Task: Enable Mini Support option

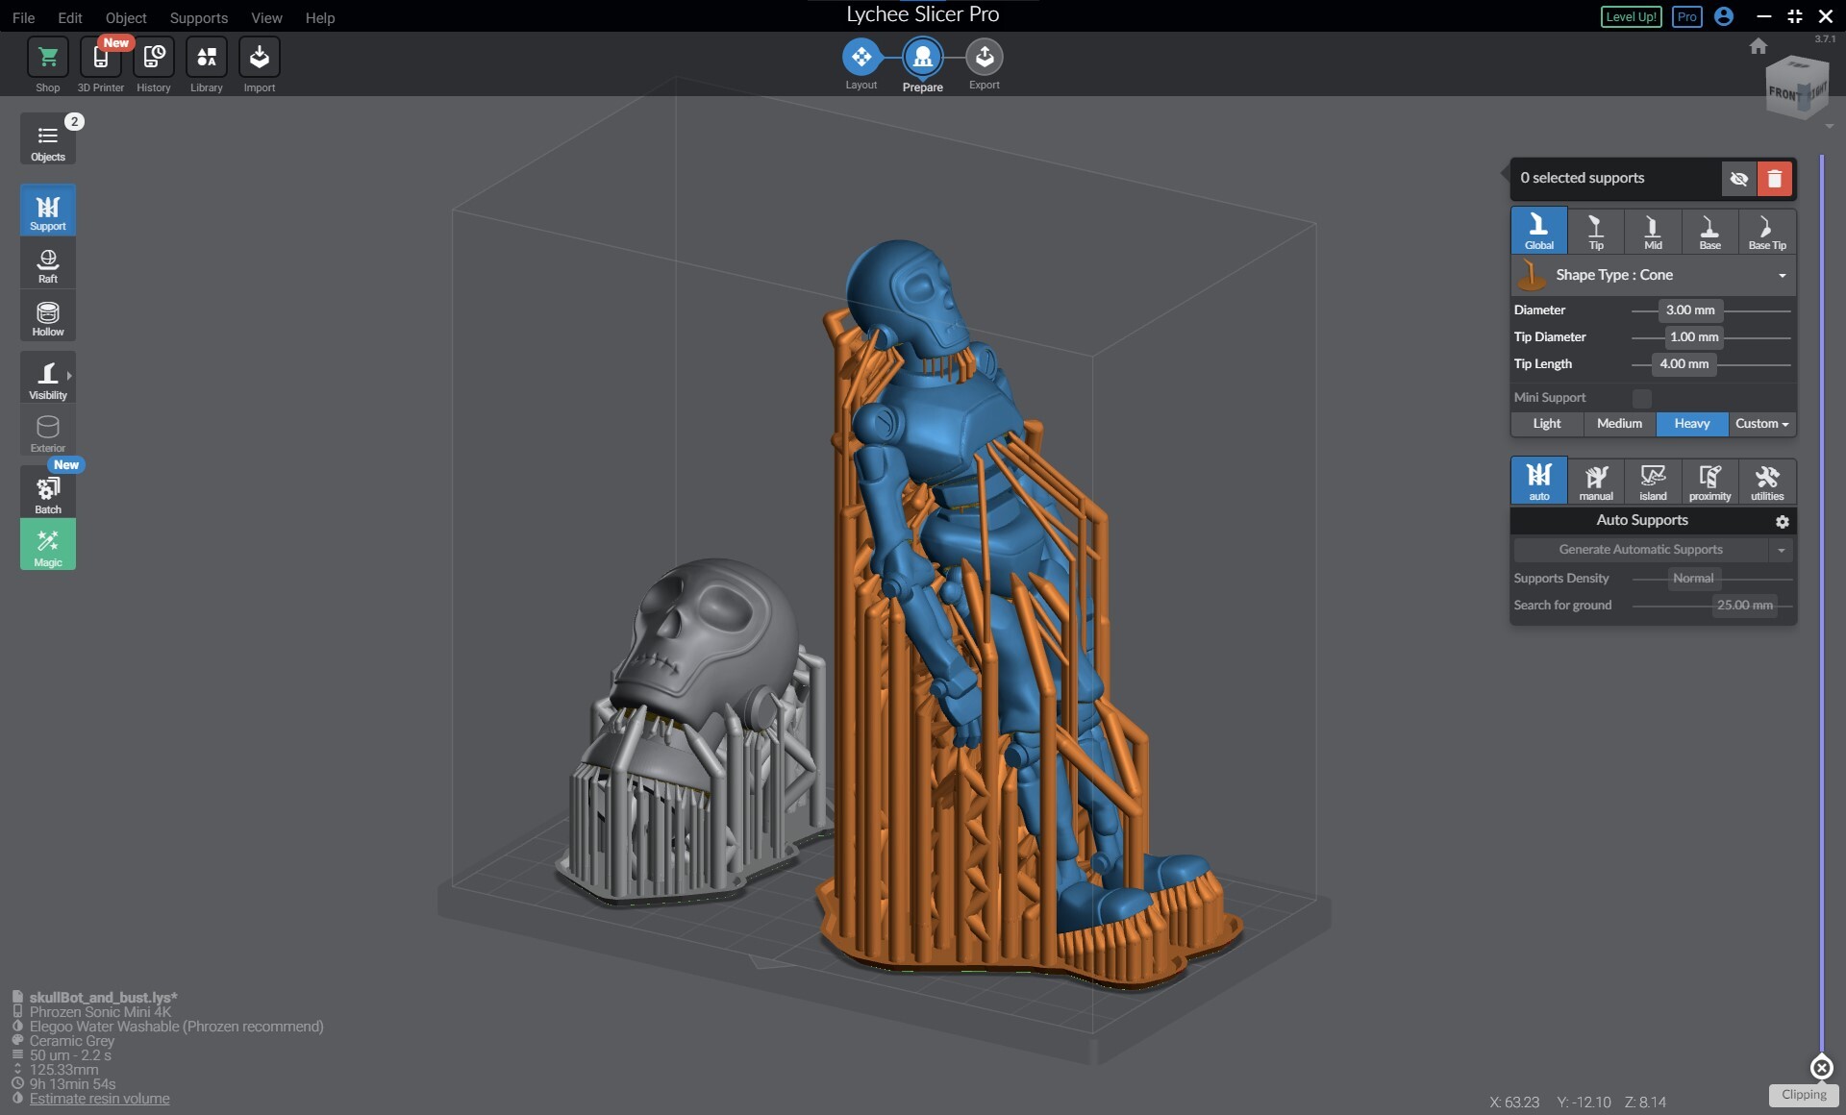Action: coord(1640,397)
